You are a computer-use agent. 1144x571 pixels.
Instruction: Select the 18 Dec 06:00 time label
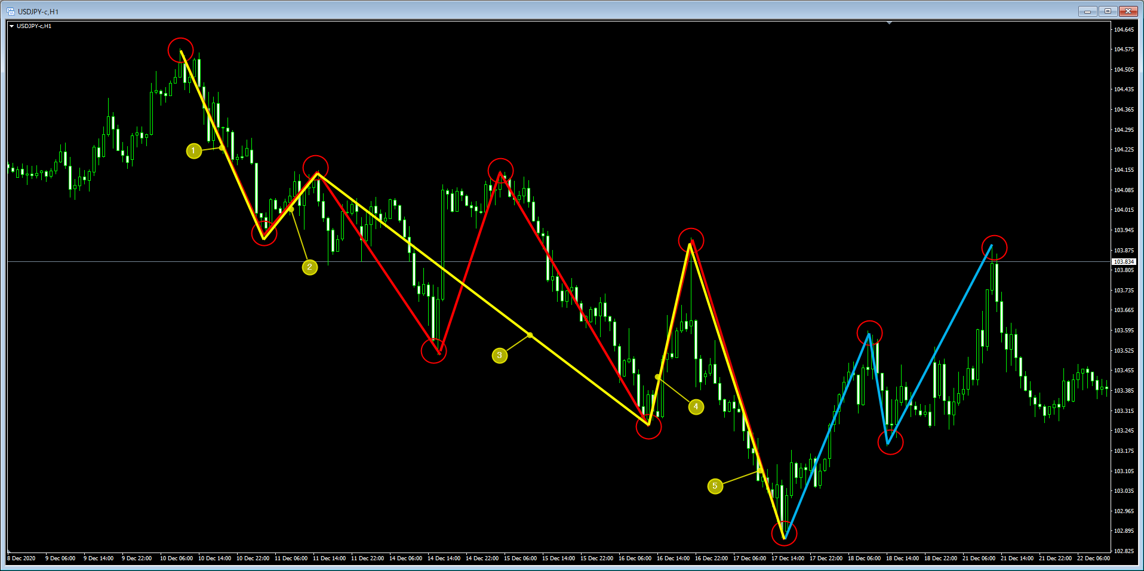[x=864, y=558]
